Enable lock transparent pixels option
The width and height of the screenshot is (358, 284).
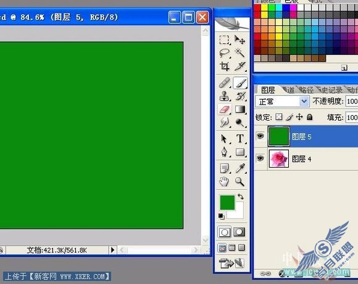pyautogui.click(x=278, y=117)
